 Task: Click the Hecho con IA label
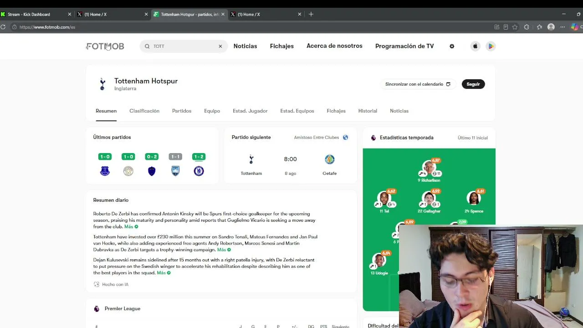(x=115, y=285)
